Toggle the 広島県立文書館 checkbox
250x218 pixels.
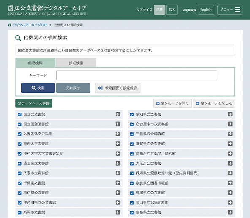click(132, 212)
